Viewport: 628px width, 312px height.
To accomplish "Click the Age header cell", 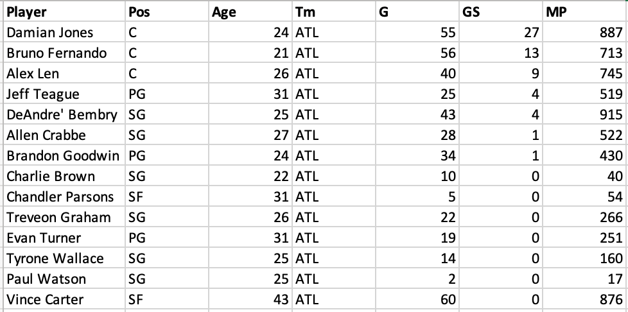I will tap(250, 12).
